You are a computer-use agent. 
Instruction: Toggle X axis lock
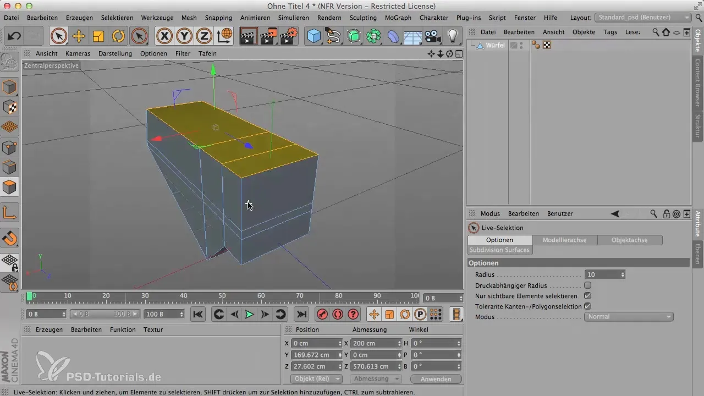click(x=164, y=36)
